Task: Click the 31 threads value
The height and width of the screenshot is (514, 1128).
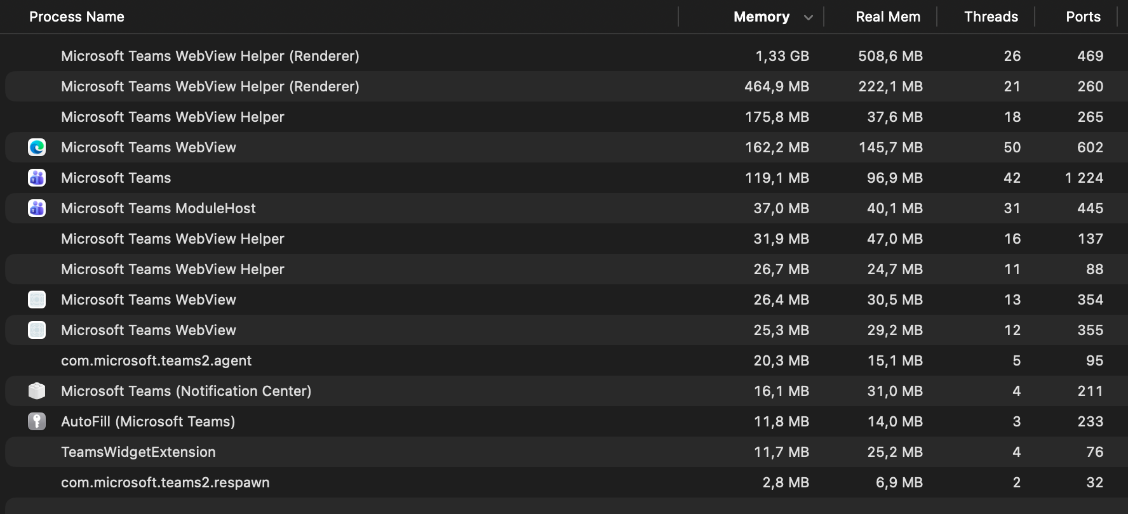Action: (x=1012, y=208)
